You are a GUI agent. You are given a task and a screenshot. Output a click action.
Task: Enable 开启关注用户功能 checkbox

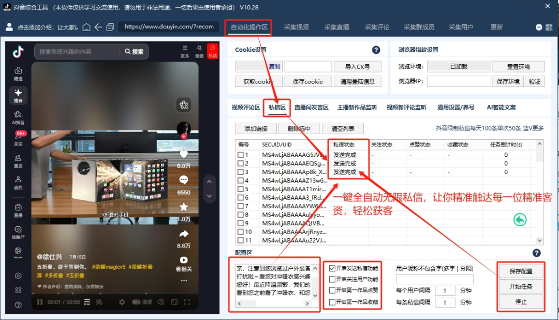pos(332,279)
